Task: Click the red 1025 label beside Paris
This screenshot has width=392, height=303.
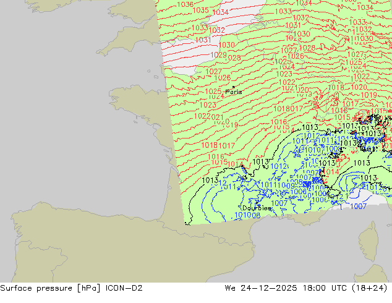Action: (x=213, y=92)
